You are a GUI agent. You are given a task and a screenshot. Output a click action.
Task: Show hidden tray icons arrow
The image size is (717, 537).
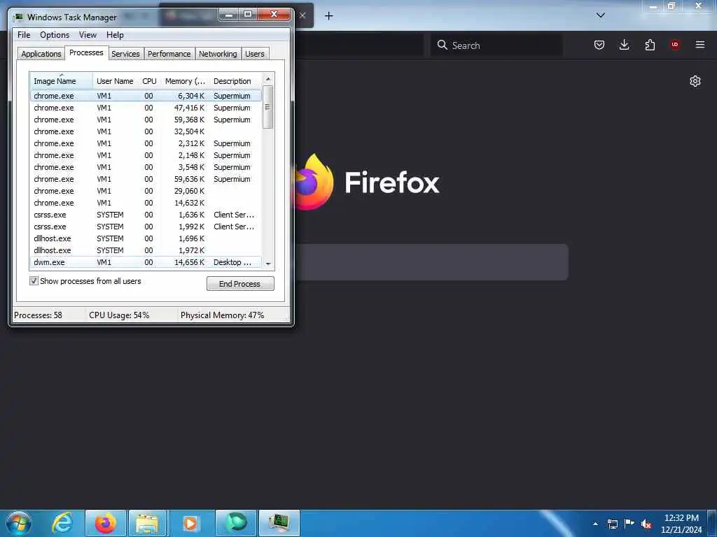point(595,524)
